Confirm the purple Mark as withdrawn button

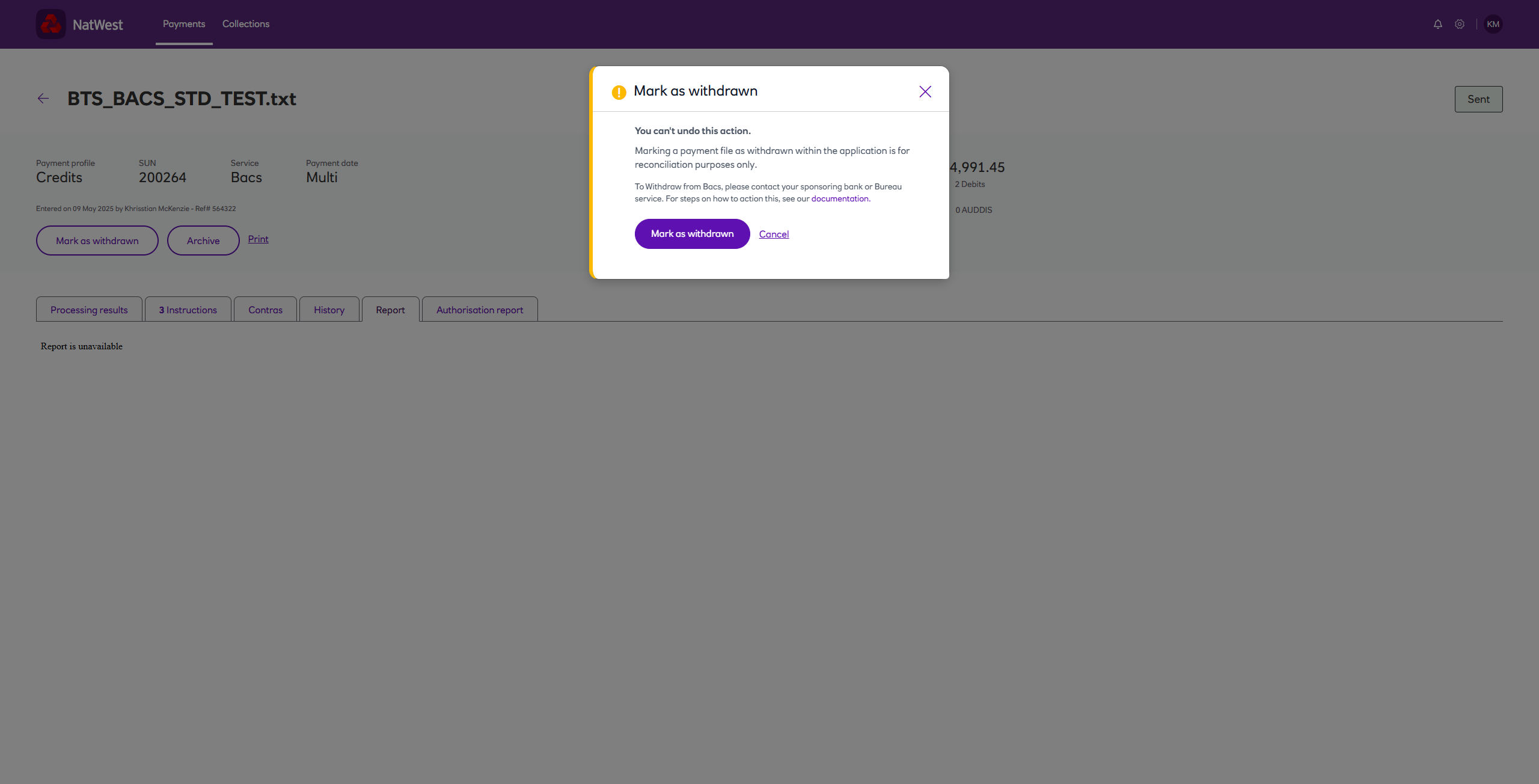point(692,234)
